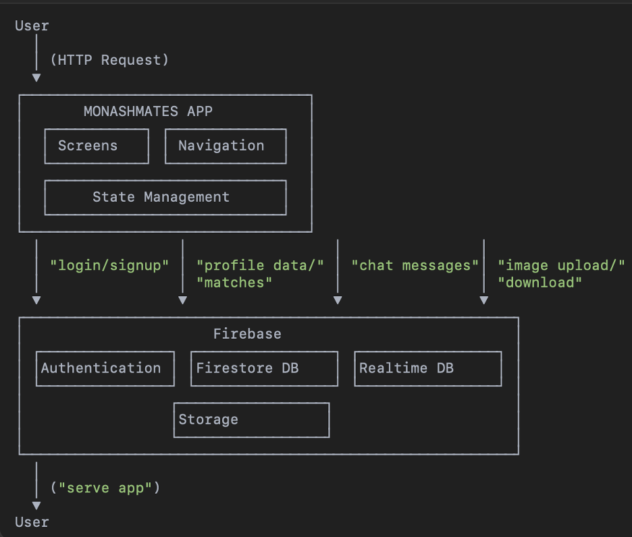Select the "profile data/" text

[260, 265]
